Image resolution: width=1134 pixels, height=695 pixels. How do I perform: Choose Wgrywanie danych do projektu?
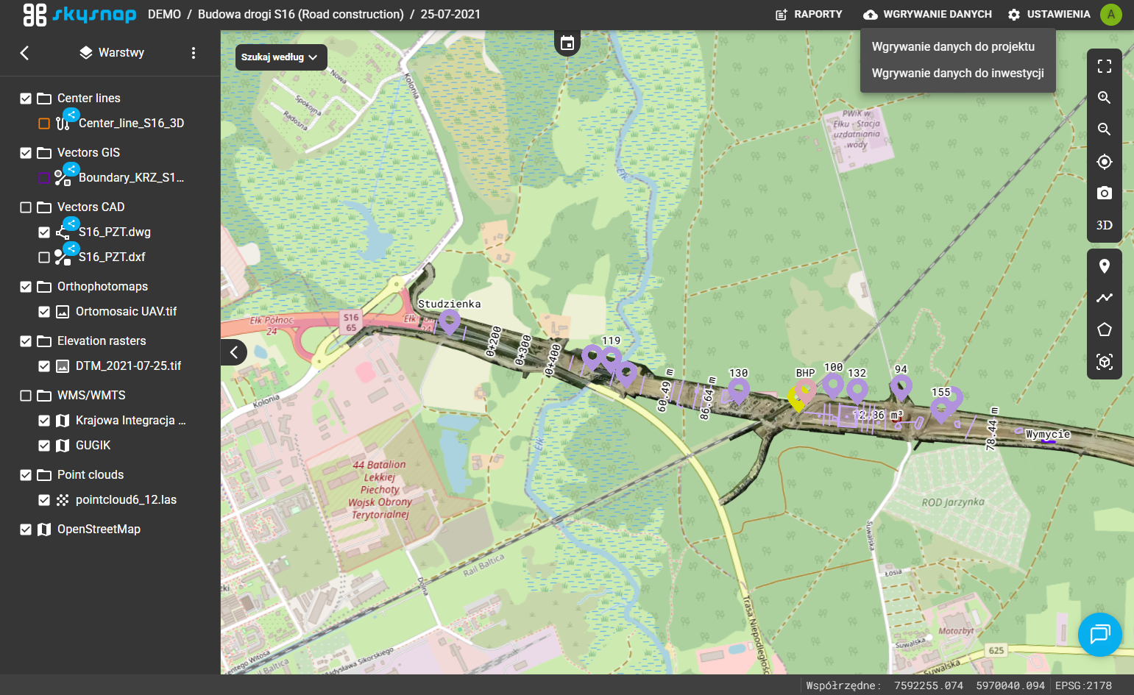(957, 46)
